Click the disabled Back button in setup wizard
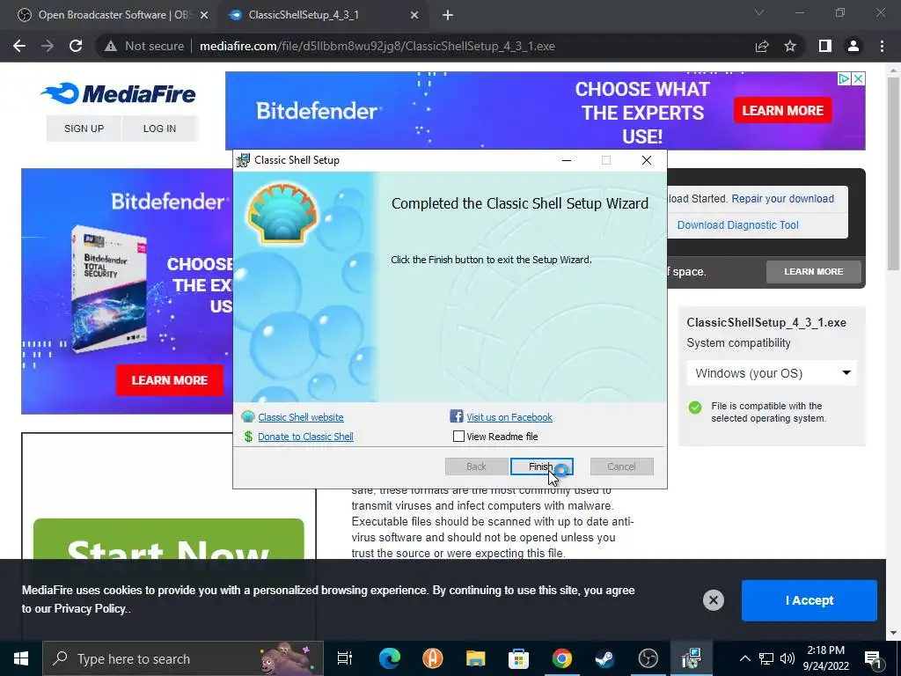This screenshot has height=676, width=901. (x=476, y=467)
